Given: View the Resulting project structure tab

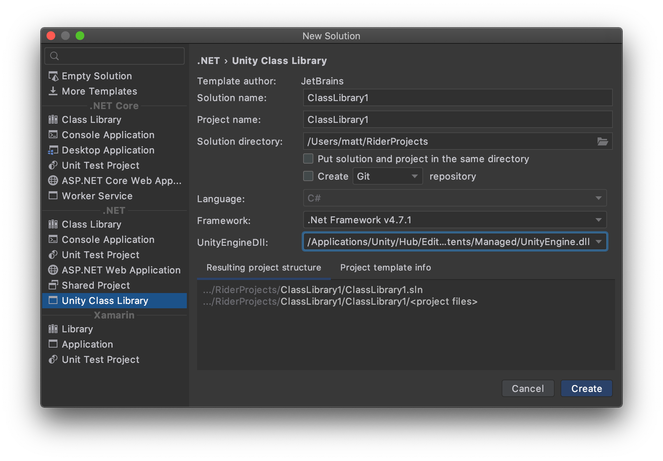Looking at the screenshot, I should [x=263, y=268].
